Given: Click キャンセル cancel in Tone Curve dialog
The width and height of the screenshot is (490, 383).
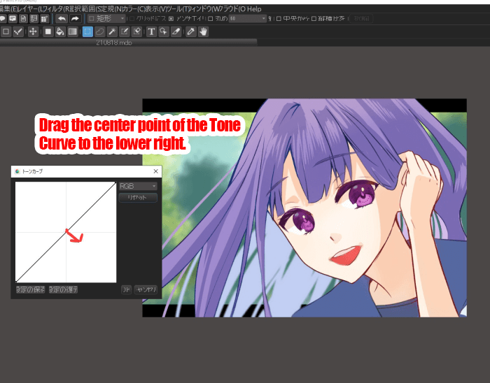Looking at the screenshot, I should pyautogui.click(x=146, y=290).
